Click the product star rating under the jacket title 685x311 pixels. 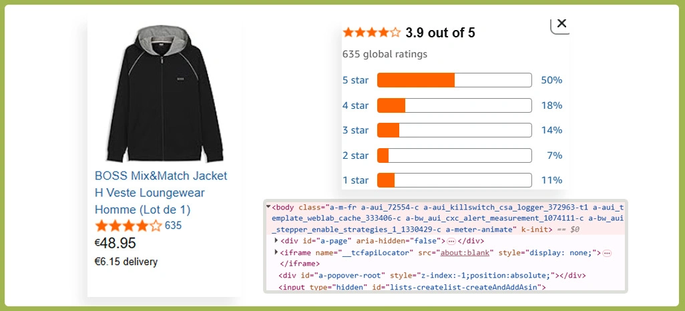click(128, 226)
